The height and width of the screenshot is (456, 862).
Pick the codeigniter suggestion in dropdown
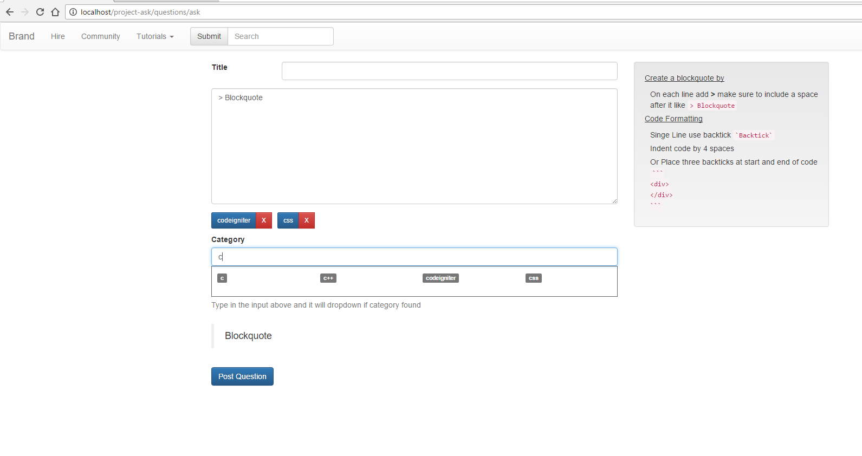point(441,278)
